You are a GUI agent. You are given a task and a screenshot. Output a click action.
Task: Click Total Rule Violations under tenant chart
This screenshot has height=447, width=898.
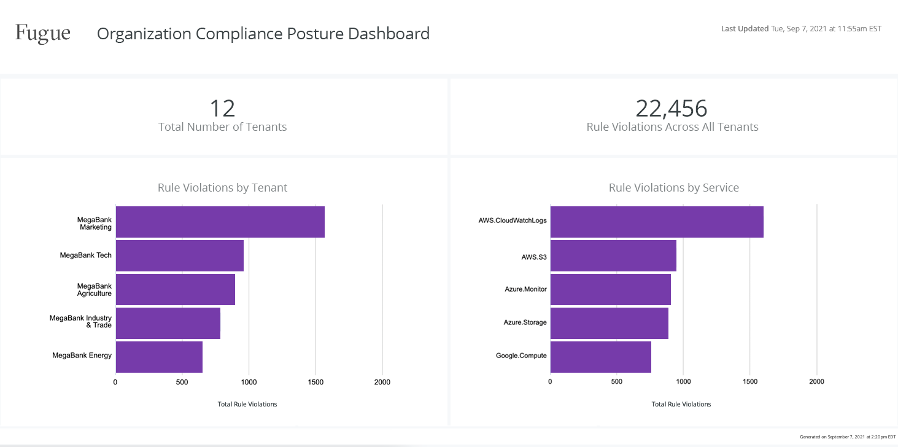[x=247, y=404]
